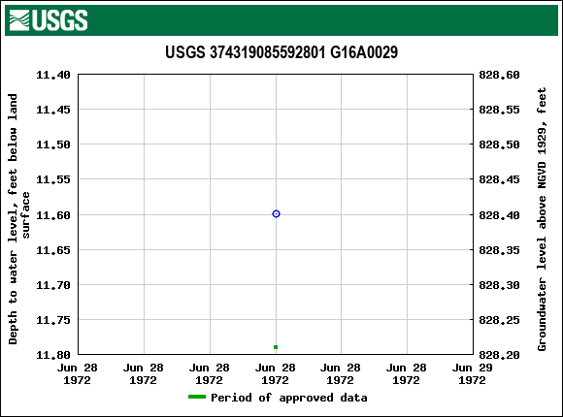Click right axis label '828.35'

[x=499, y=250]
